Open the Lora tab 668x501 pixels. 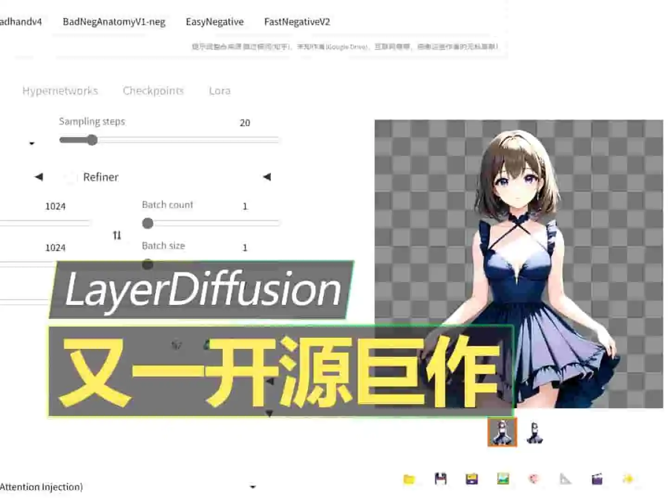point(220,90)
